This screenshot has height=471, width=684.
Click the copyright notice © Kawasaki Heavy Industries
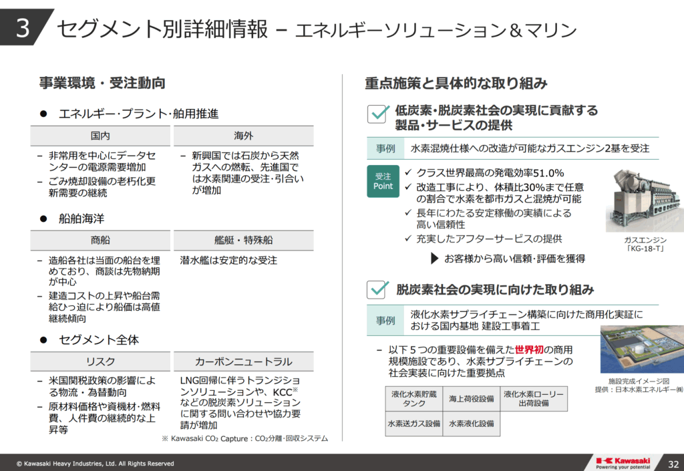point(95,464)
